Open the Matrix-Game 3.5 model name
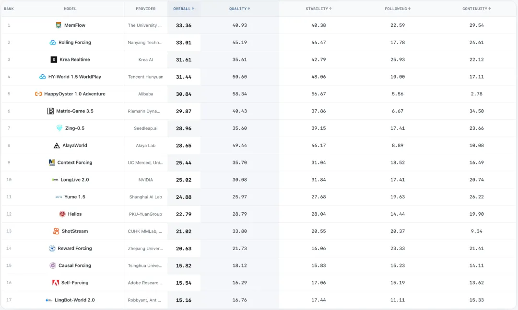This screenshot has height=310, width=518. pyautogui.click(x=75, y=111)
